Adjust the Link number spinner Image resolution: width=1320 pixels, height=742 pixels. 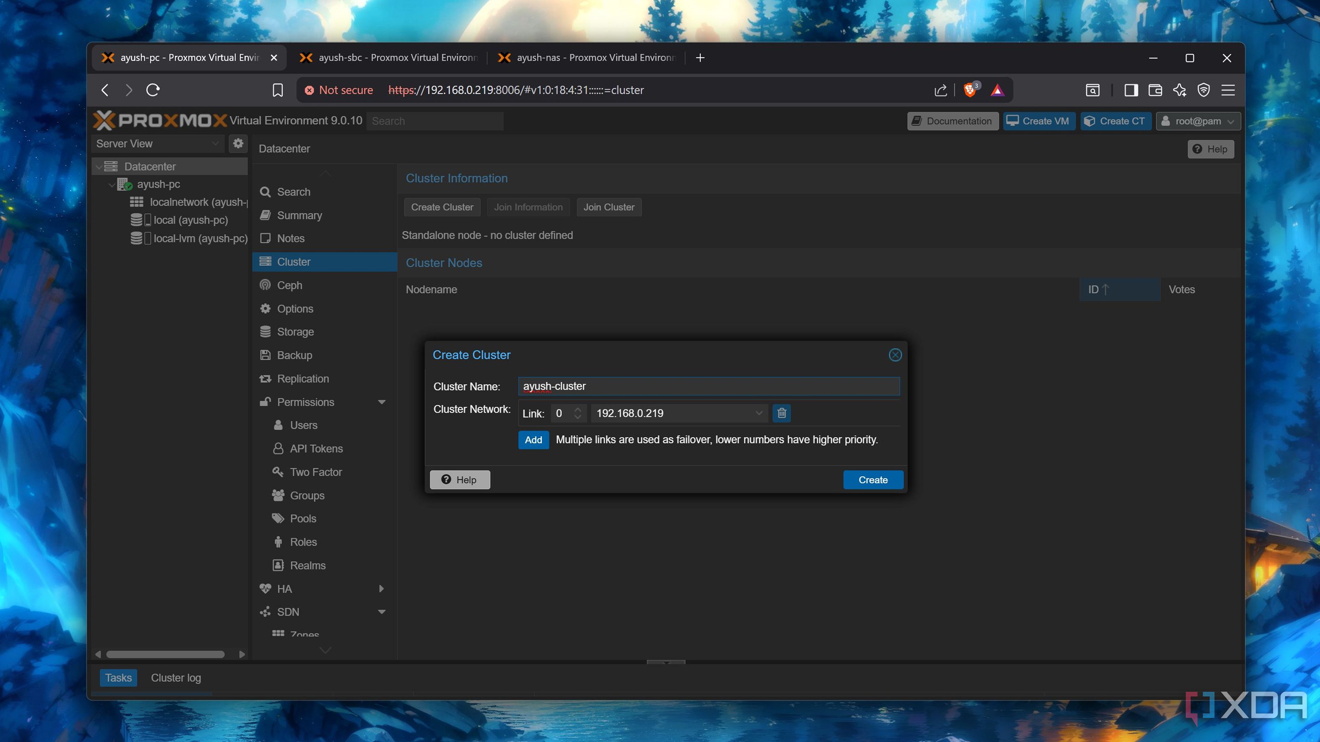tap(577, 413)
